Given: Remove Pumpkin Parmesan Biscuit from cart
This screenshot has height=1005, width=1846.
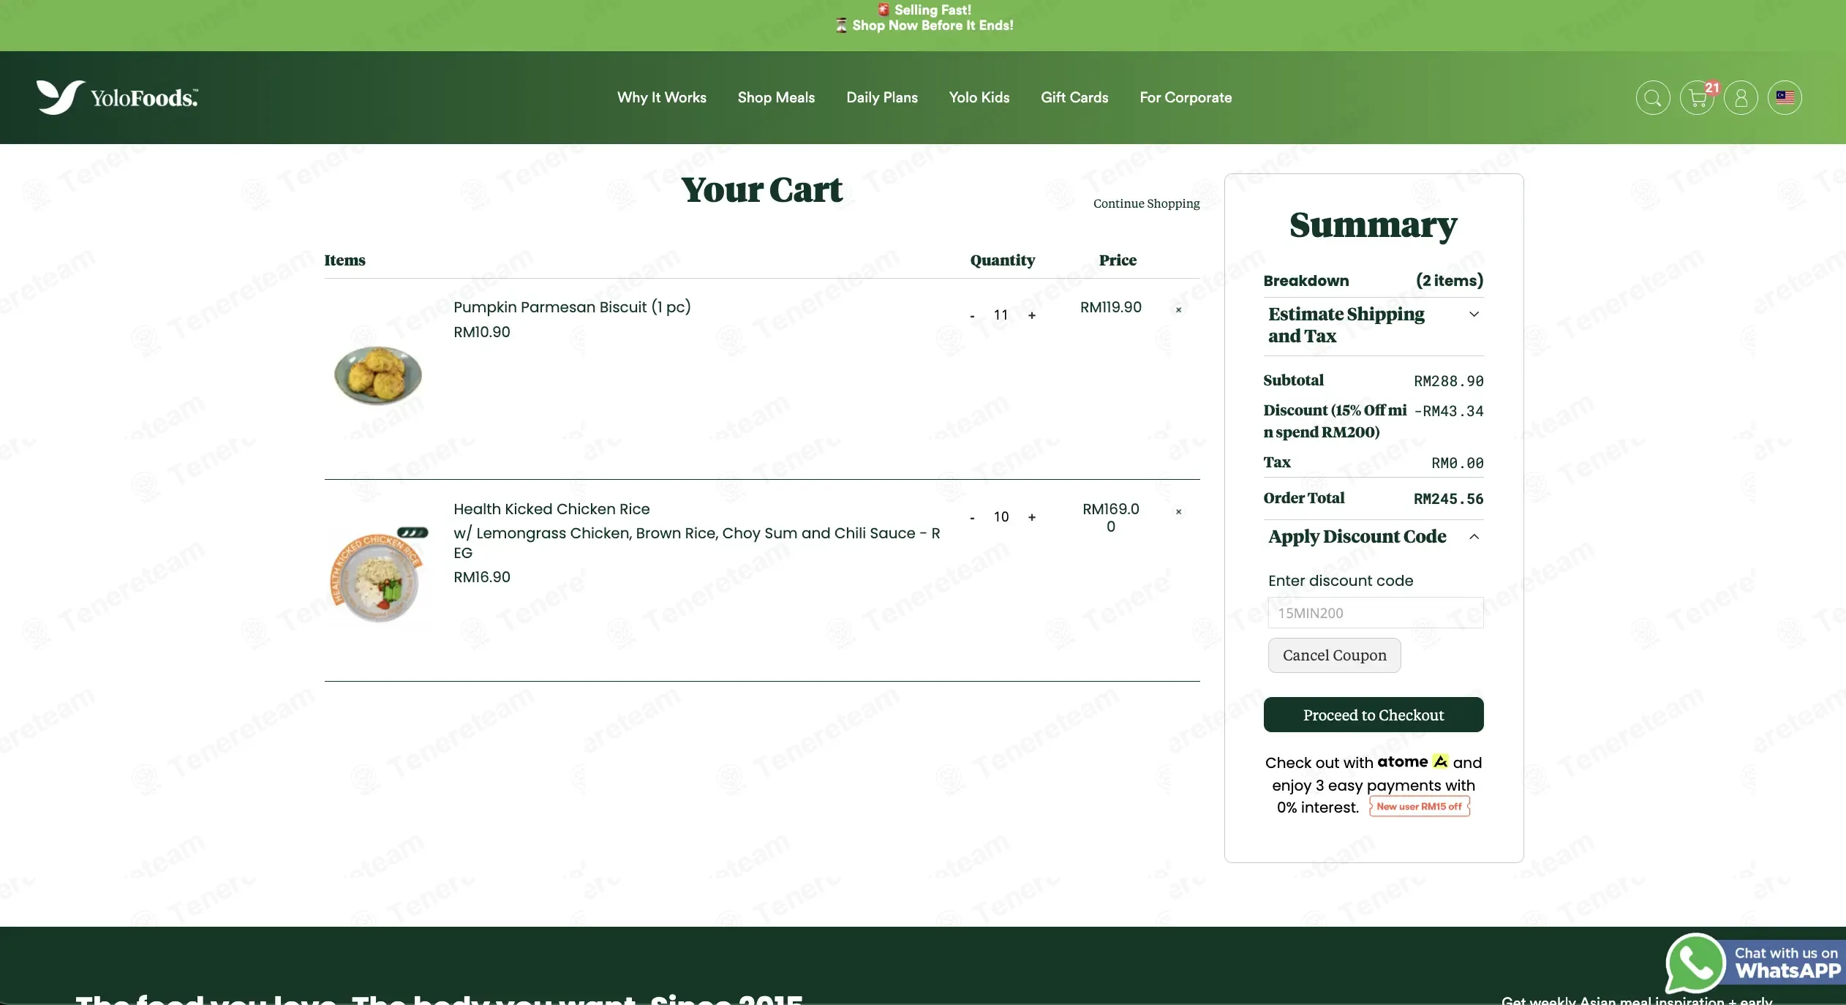Looking at the screenshot, I should pyautogui.click(x=1178, y=310).
